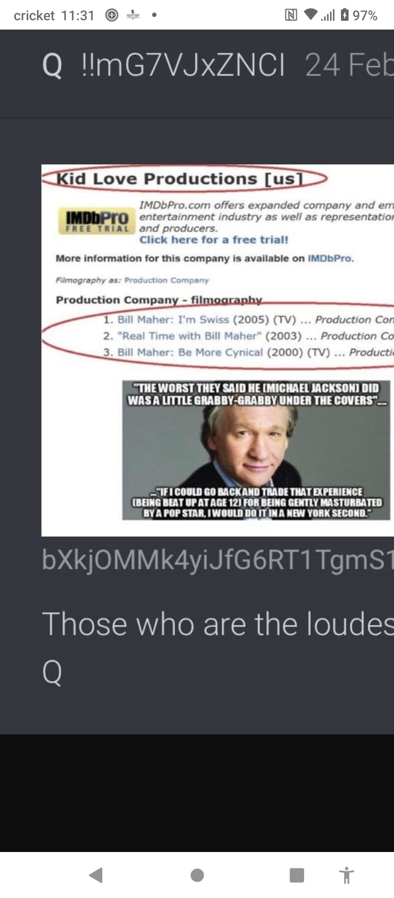
Task: Open 'Bill Maher: Be More Cynical' entry
Action: 190,352
